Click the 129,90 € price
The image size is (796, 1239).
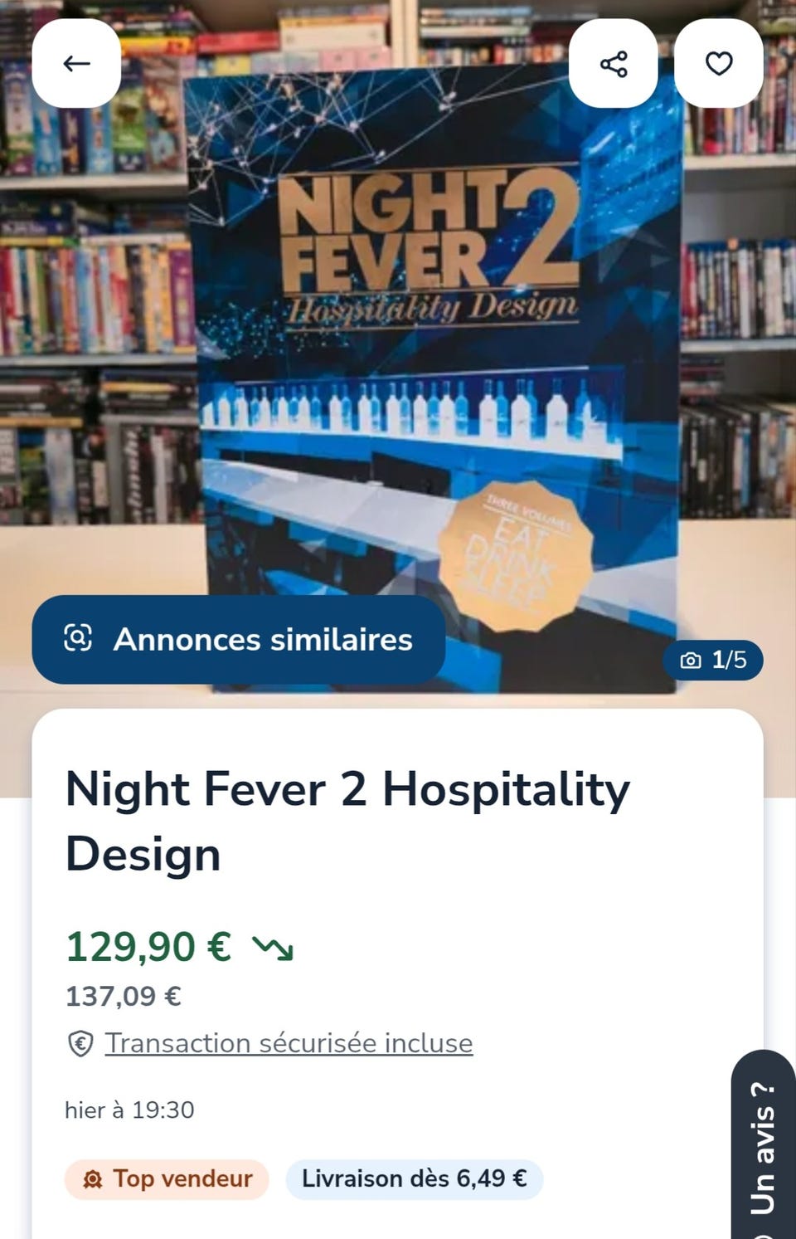coord(148,946)
